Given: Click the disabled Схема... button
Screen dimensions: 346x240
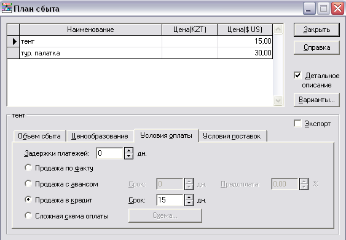Looking at the screenshot, I should pos(165,215).
